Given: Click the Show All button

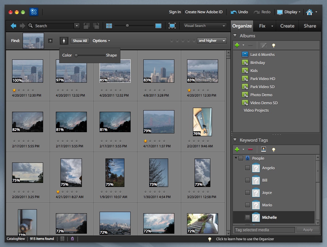Looking at the screenshot, I should pyautogui.click(x=80, y=41).
